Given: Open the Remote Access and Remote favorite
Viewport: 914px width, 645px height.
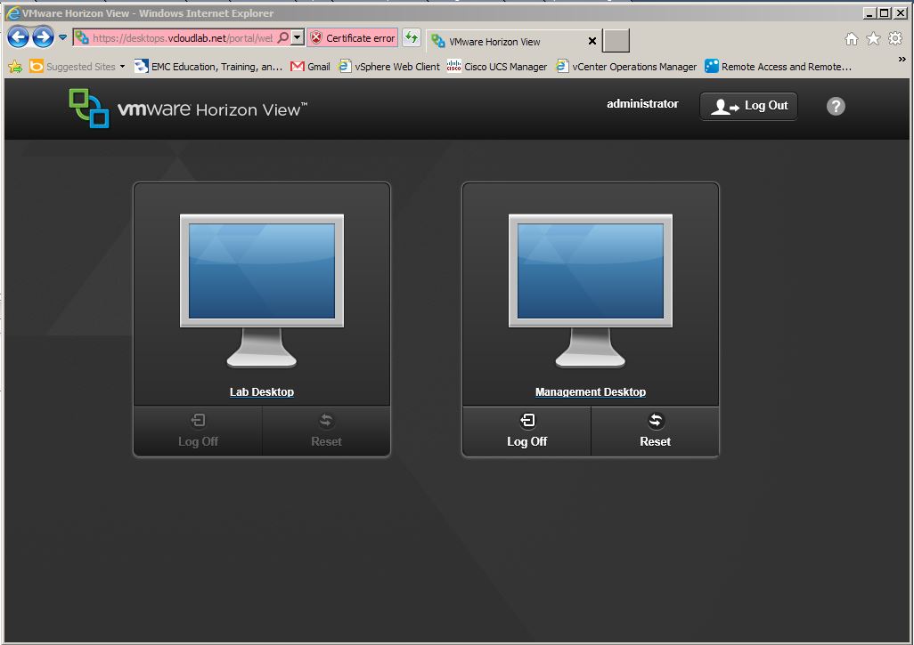Looking at the screenshot, I should pyautogui.click(x=778, y=67).
